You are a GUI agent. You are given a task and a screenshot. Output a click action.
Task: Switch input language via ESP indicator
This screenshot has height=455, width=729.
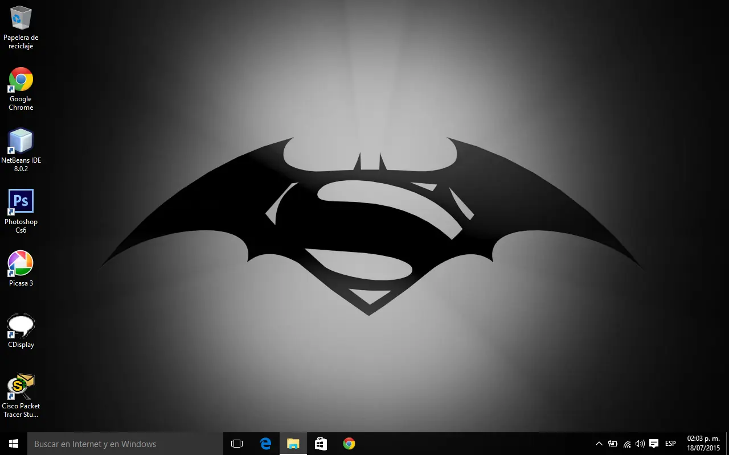pyautogui.click(x=670, y=444)
